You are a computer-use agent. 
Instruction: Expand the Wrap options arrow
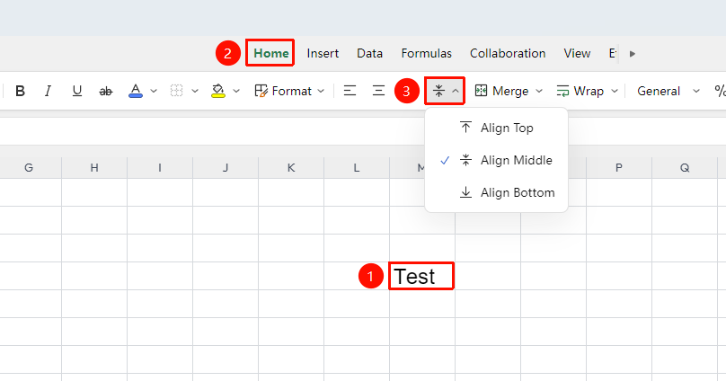click(x=615, y=91)
